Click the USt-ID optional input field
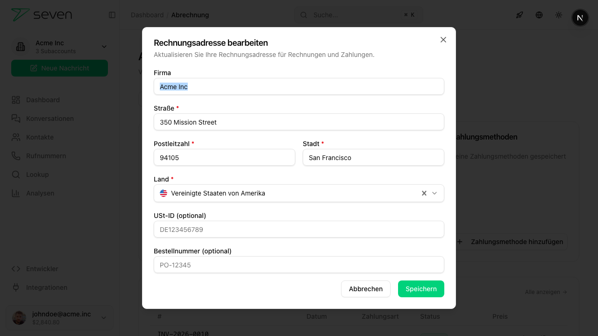This screenshot has width=598, height=336. pos(299,229)
